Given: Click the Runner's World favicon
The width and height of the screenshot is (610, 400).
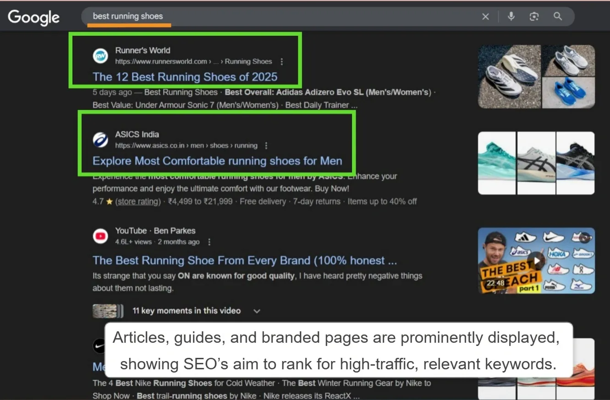Looking at the screenshot, I should click(100, 56).
